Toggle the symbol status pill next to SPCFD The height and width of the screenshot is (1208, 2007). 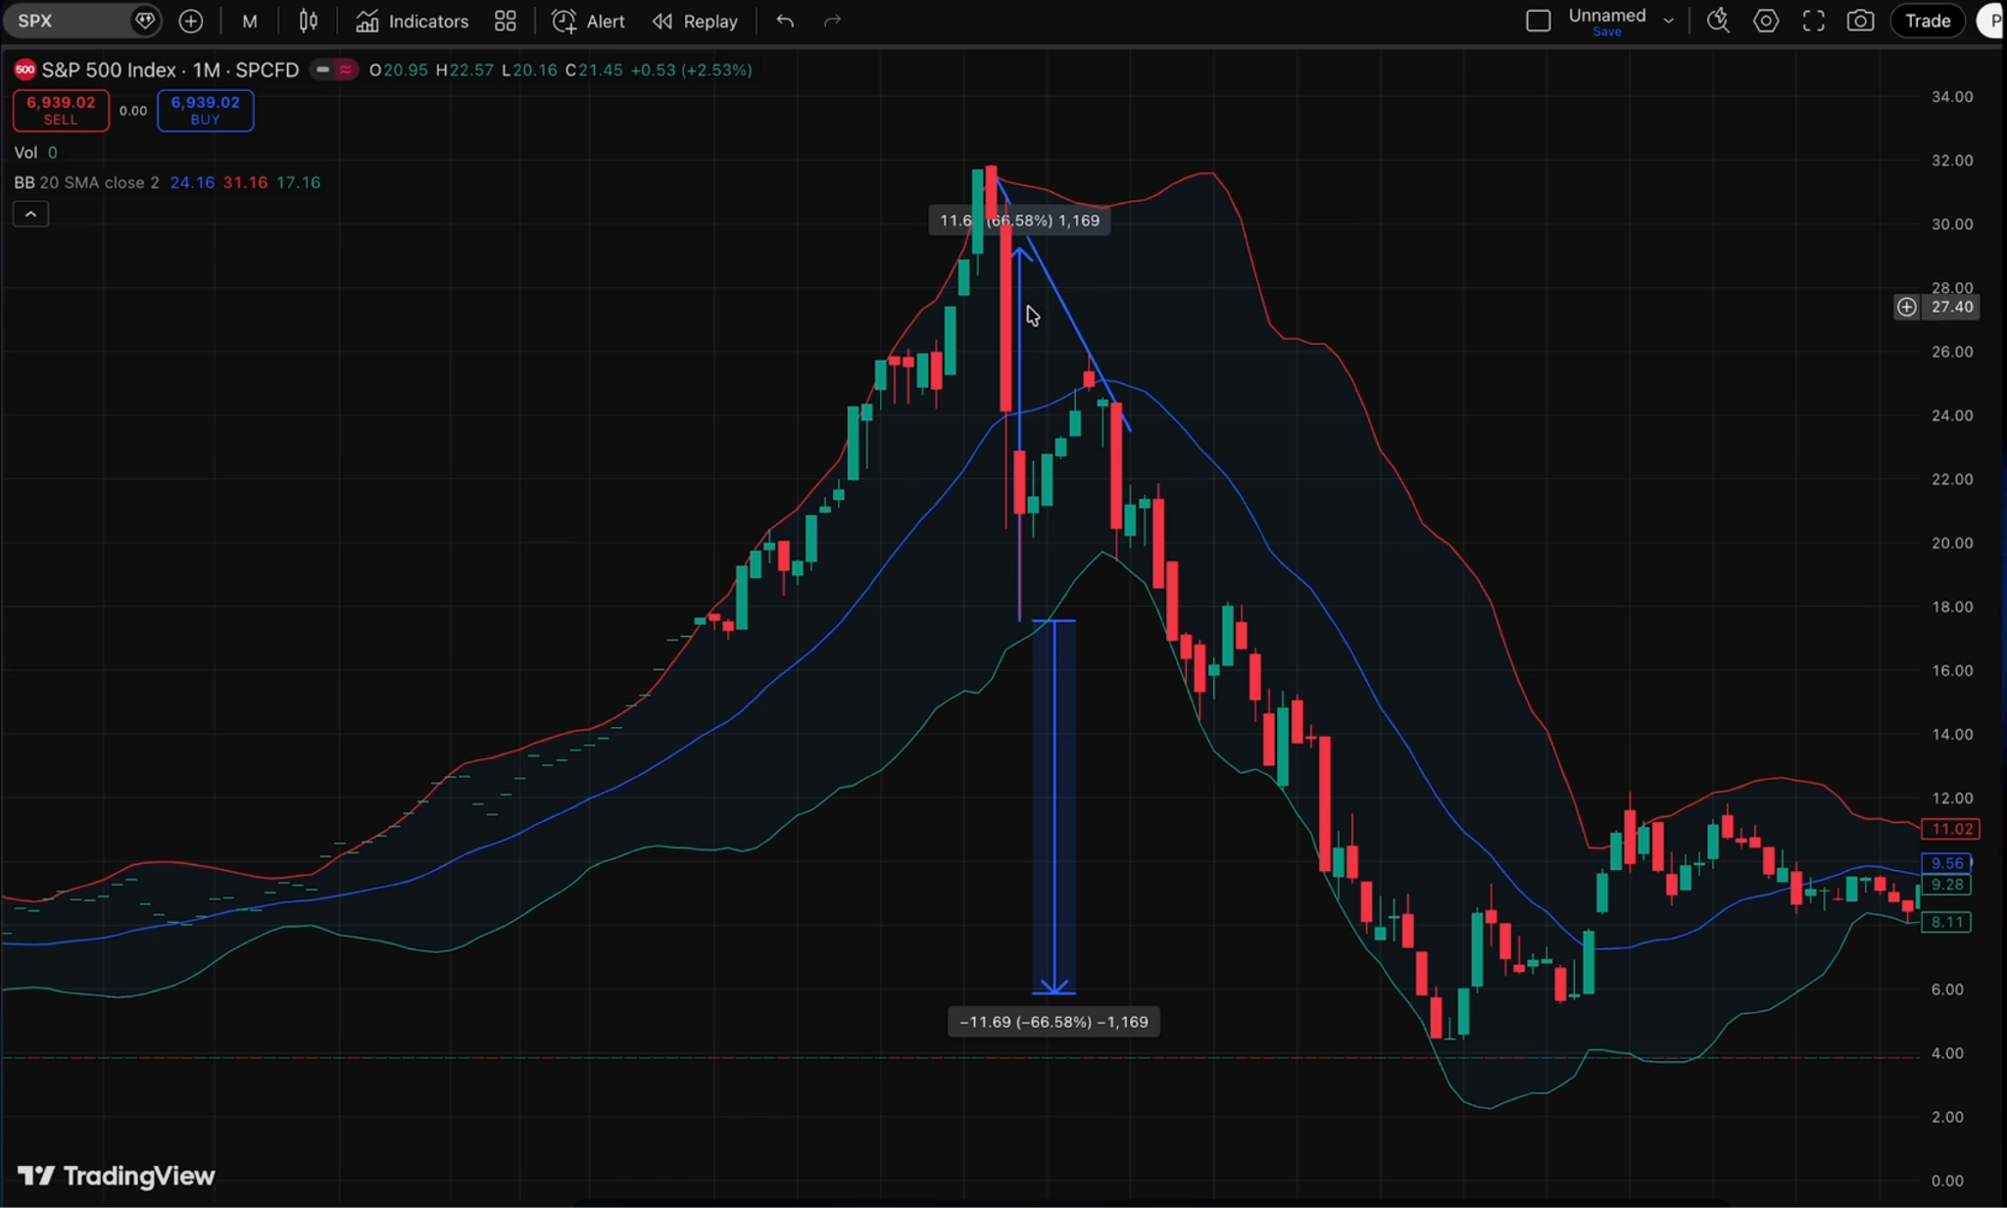333,70
